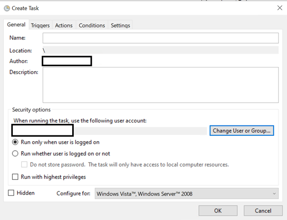The image size is (287, 220).
Task: Tick the Do not store password checkbox
Action: 25,165
